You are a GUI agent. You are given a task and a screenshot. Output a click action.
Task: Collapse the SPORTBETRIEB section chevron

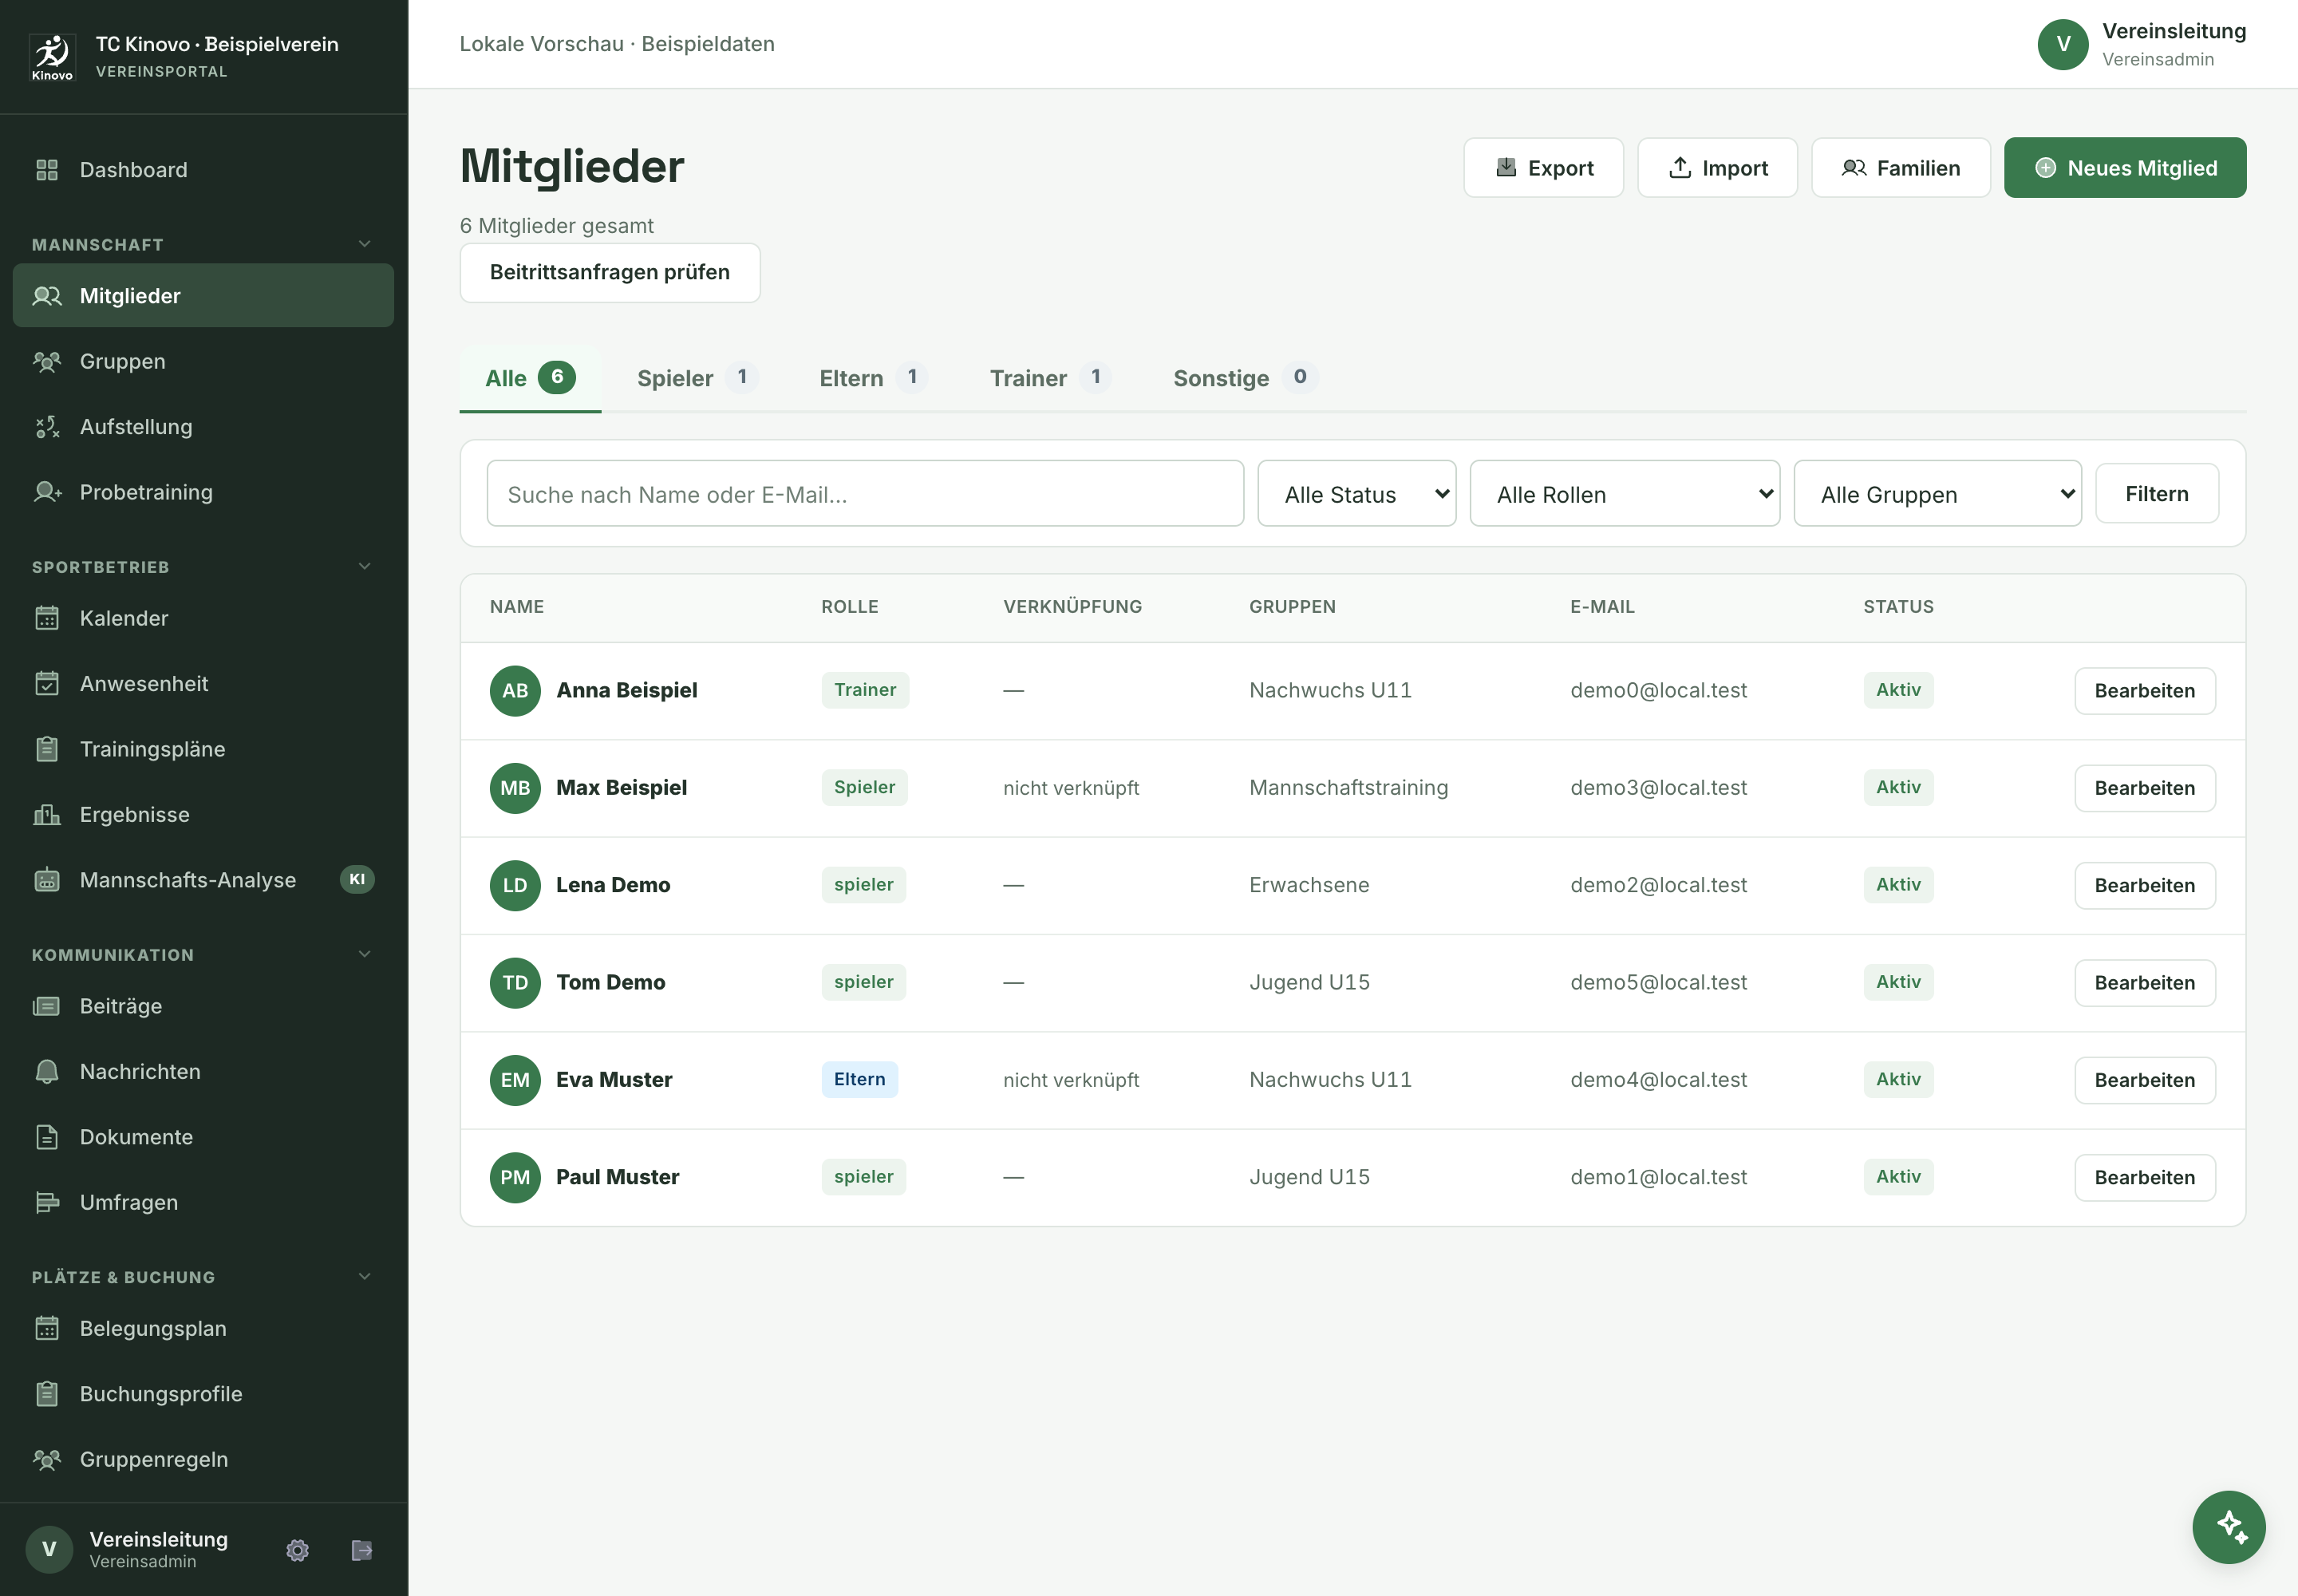(x=365, y=566)
